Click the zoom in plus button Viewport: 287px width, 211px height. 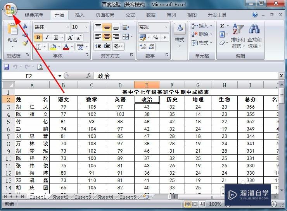pos(274,204)
